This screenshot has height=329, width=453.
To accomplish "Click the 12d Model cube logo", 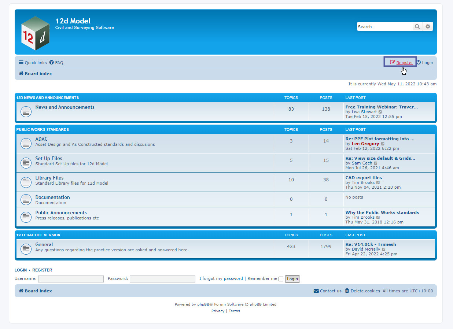I will tap(35, 33).
